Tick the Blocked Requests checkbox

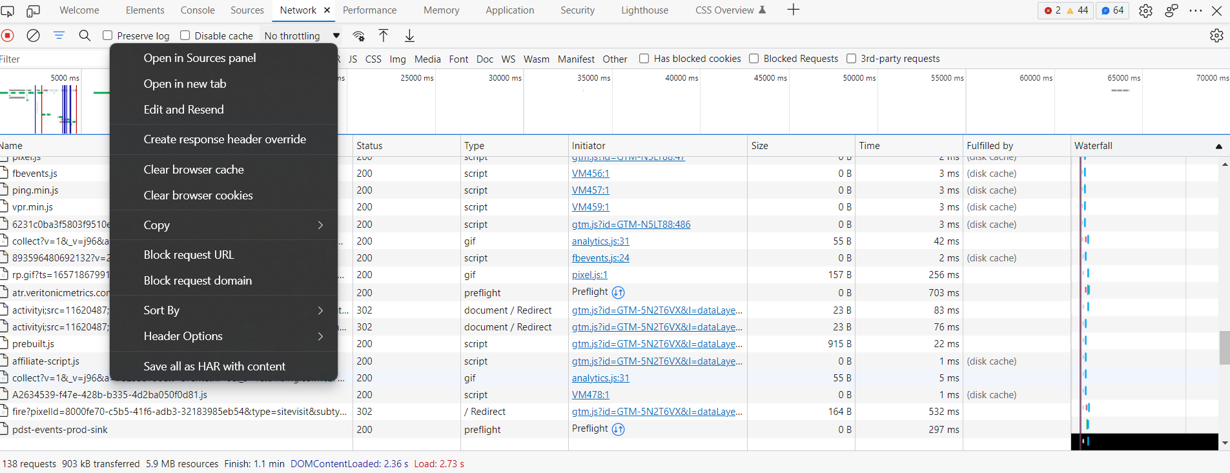coord(753,59)
